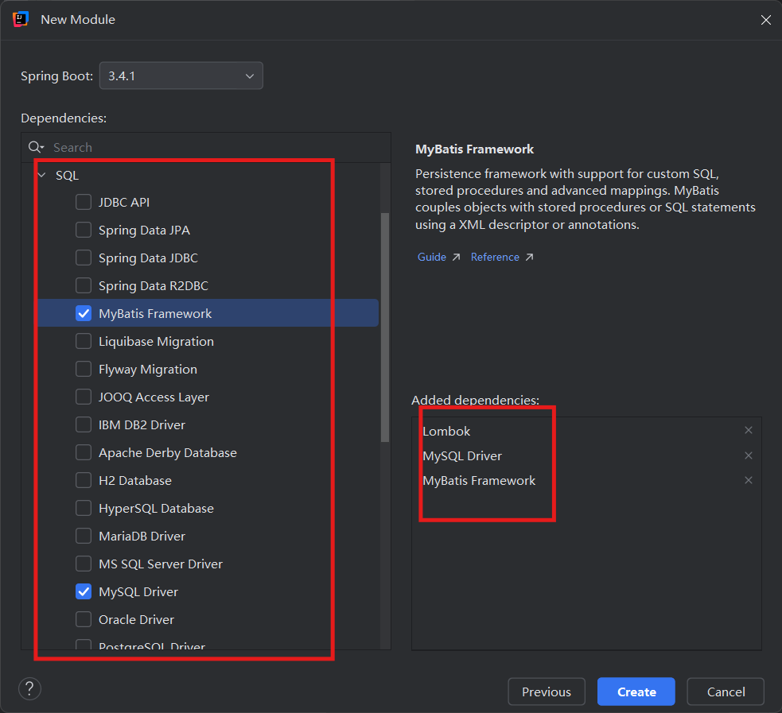This screenshot has width=782, height=713.
Task: Enable Apache Derby Database checkbox
Action: click(84, 453)
